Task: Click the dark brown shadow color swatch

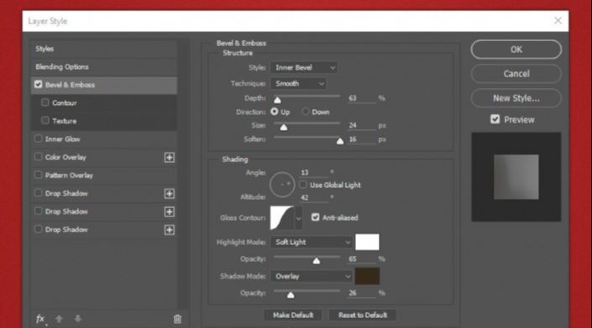Action: click(367, 276)
